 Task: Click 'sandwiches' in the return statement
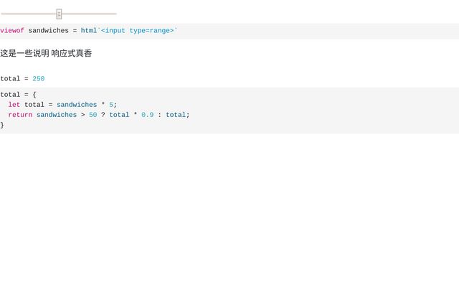57,115
